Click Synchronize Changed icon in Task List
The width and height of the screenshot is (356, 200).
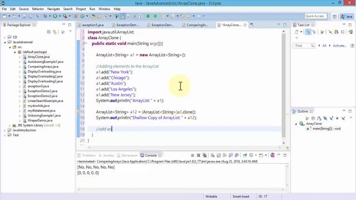pos(350,32)
